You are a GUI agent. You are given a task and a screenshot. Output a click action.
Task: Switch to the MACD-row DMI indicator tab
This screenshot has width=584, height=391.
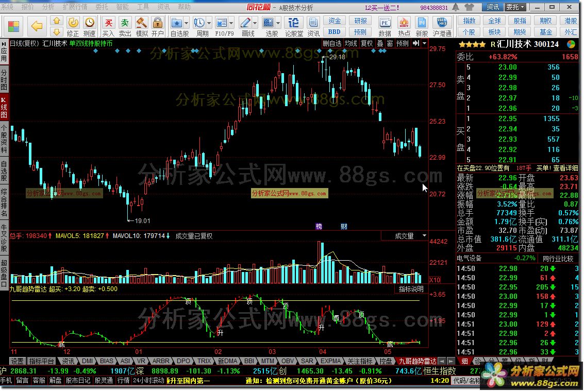(88, 361)
